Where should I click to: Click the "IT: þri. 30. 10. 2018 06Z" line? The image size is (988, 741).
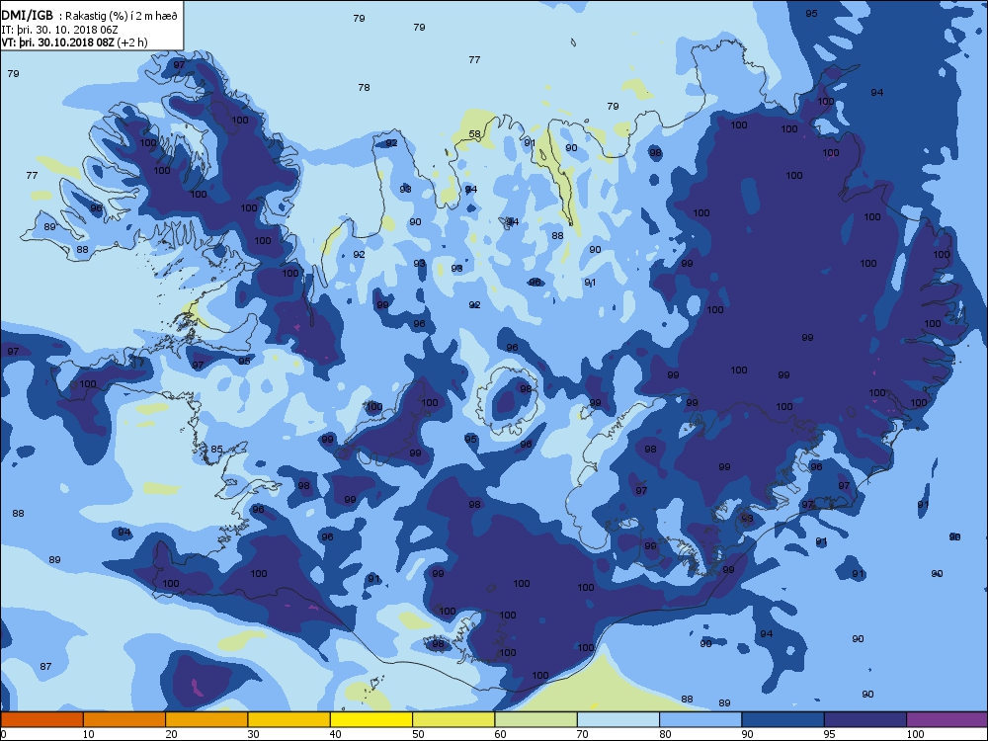[x=60, y=29]
